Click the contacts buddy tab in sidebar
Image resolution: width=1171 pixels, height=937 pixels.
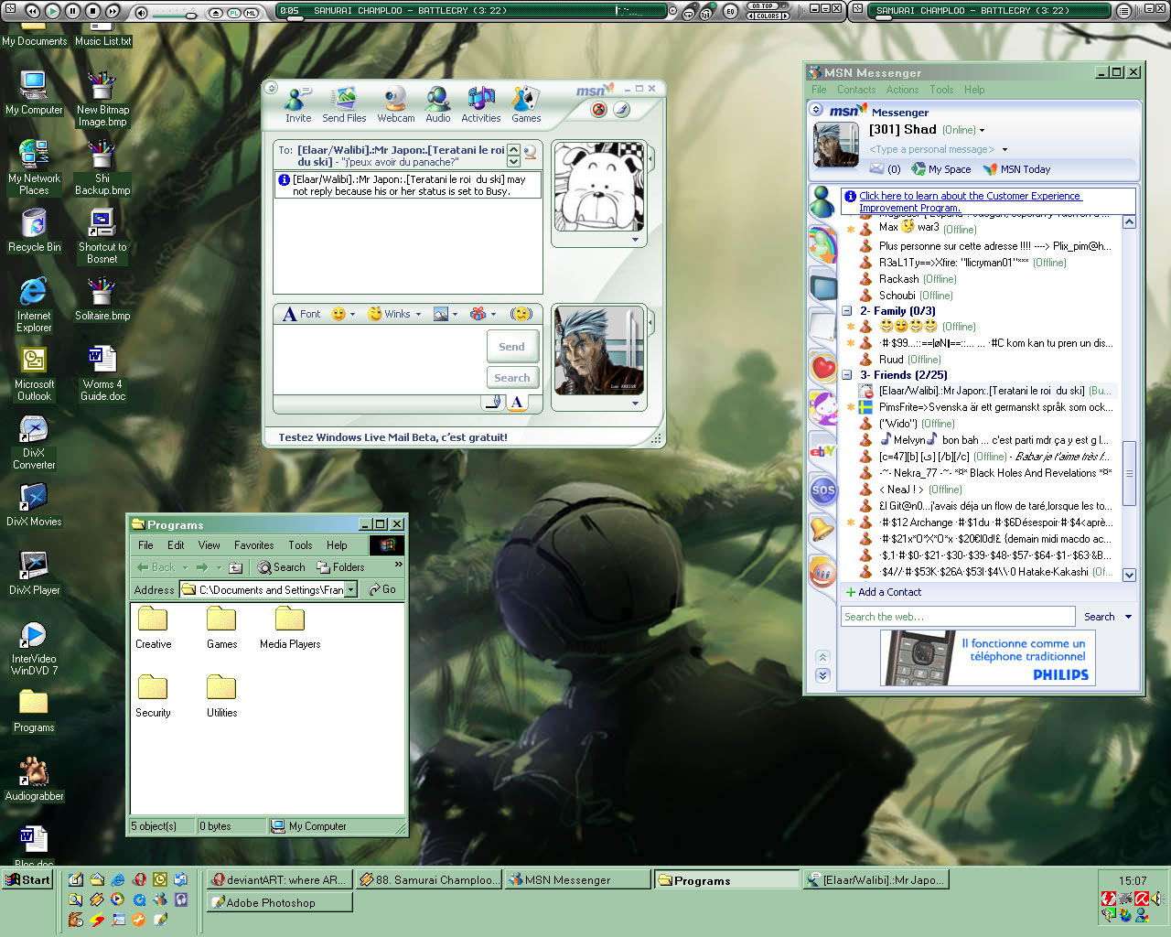coord(822,202)
